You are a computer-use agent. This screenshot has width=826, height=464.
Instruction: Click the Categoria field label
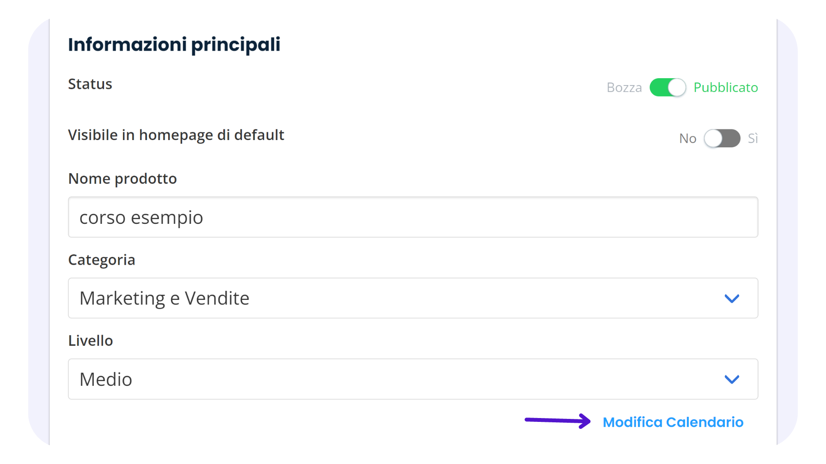102,260
